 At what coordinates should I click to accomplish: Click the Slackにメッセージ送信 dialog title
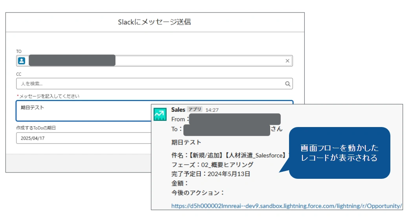[x=154, y=22]
